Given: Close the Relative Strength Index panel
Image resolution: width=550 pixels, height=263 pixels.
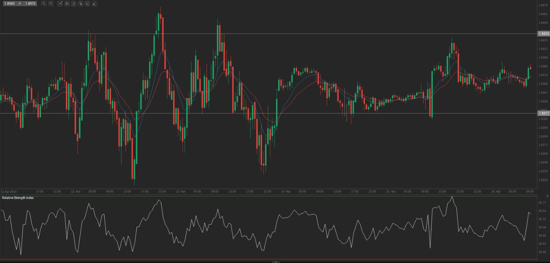Looking at the screenshot, I should (547, 196).
